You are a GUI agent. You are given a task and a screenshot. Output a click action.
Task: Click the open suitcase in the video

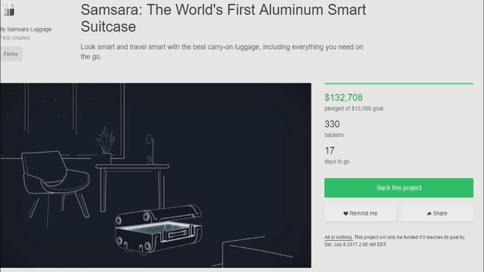point(158,228)
